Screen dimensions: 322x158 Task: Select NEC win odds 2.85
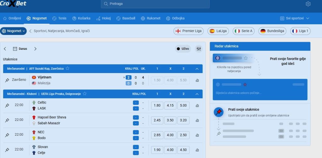click(x=157, y=135)
